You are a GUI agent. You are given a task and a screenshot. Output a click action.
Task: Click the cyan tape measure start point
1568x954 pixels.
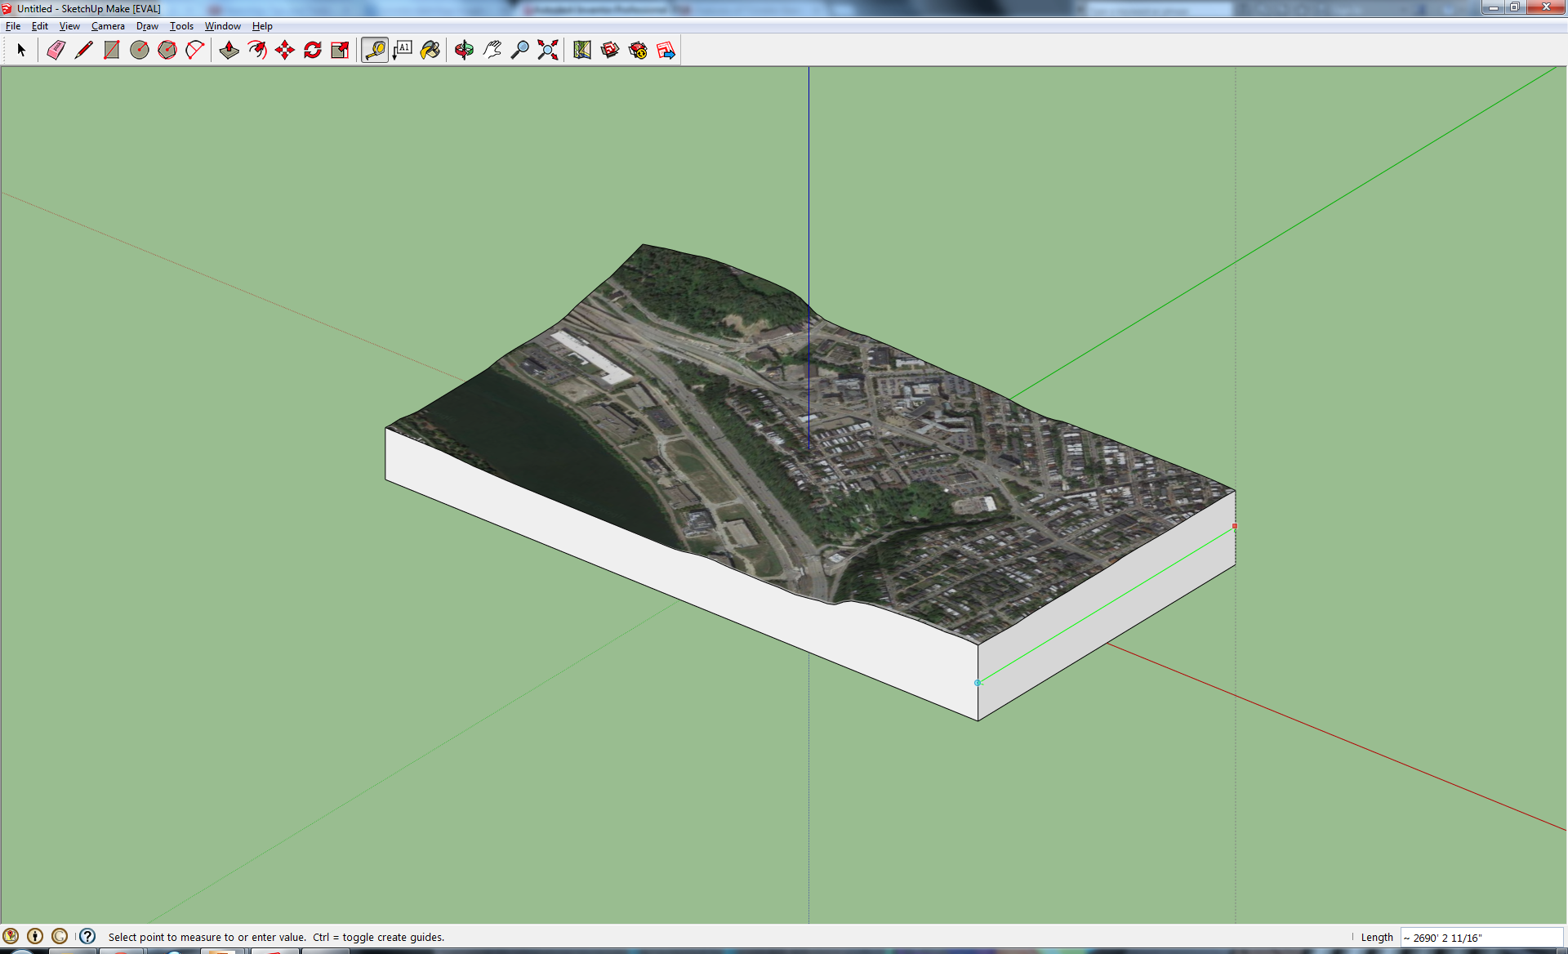point(978,683)
